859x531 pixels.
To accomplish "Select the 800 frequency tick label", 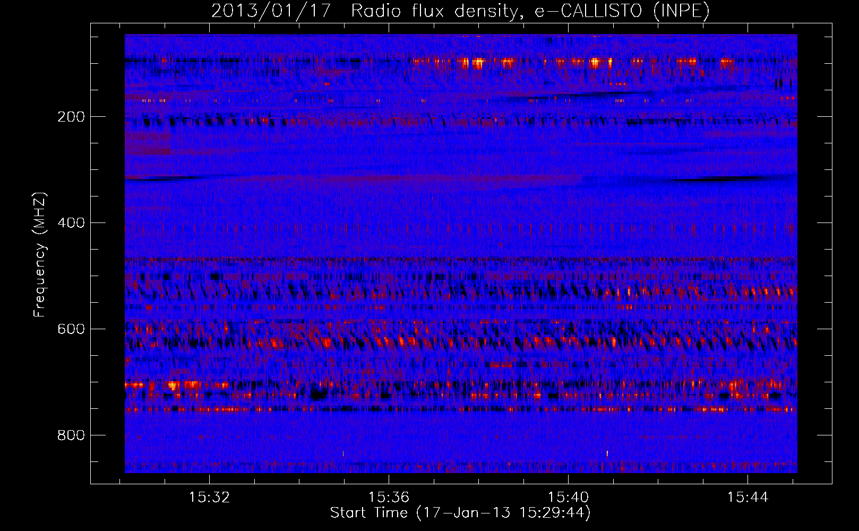I will point(71,435).
